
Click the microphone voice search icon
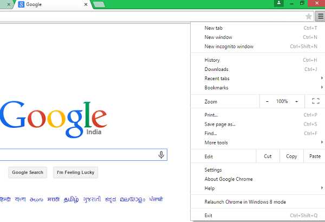tap(161, 155)
